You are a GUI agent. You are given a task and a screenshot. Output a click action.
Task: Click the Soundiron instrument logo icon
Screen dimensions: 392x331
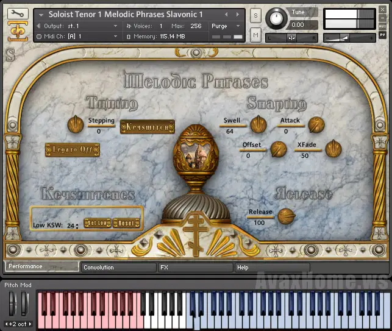tap(18, 31)
